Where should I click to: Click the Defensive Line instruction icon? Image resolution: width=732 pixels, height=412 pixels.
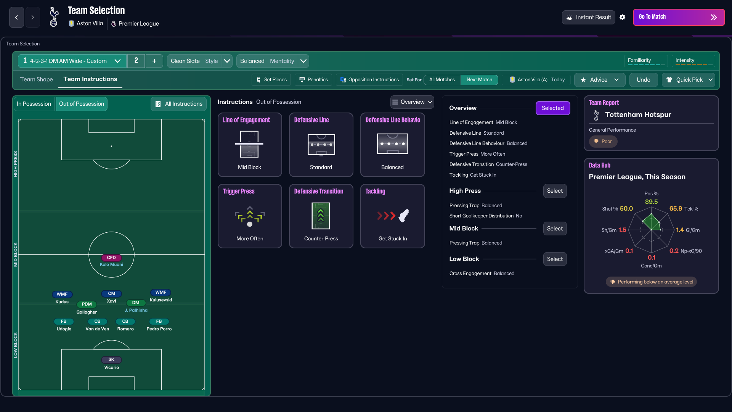(x=321, y=145)
